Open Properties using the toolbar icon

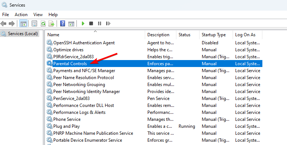(x=34, y=23)
